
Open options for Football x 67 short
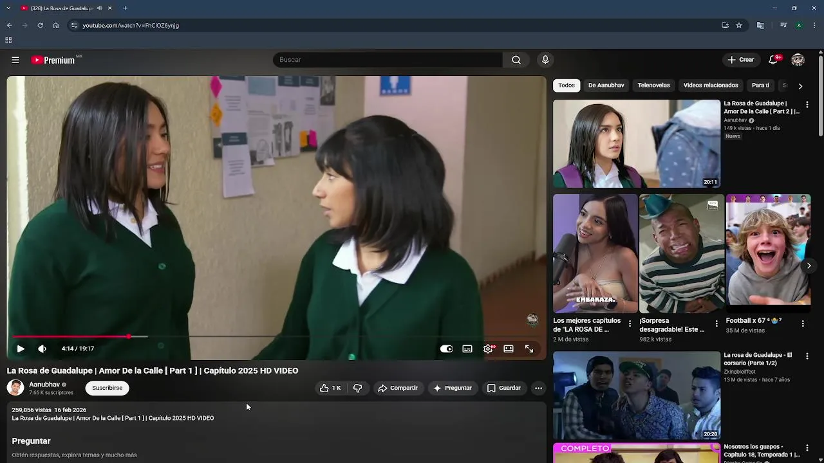coord(803,323)
